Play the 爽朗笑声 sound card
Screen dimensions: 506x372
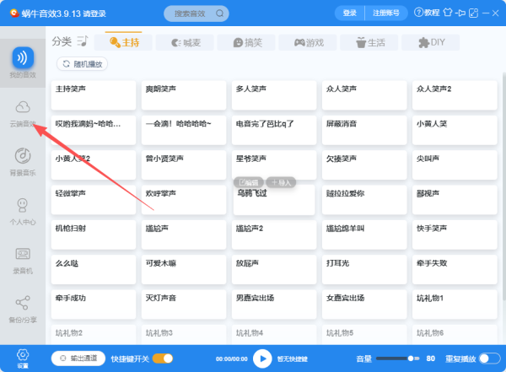184,95
